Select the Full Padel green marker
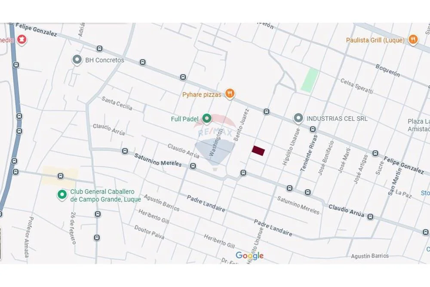The image size is (430, 287). [x=207, y=118]
